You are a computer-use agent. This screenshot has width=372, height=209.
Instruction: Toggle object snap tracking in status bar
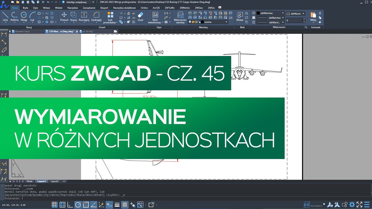94,205
